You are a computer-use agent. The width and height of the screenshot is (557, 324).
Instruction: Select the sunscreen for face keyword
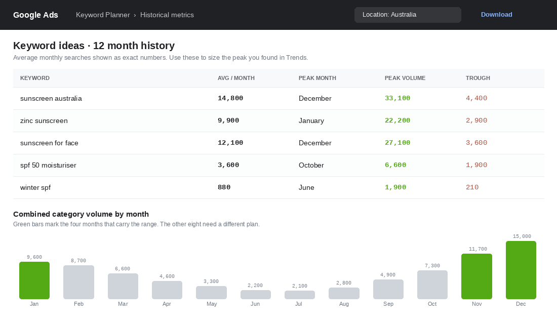[49, 143]
